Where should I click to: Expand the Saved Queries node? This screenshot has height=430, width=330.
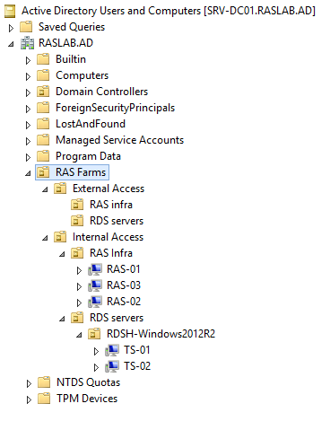11,28
